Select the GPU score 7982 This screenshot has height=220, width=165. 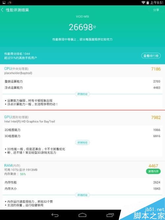pos(156,118)
